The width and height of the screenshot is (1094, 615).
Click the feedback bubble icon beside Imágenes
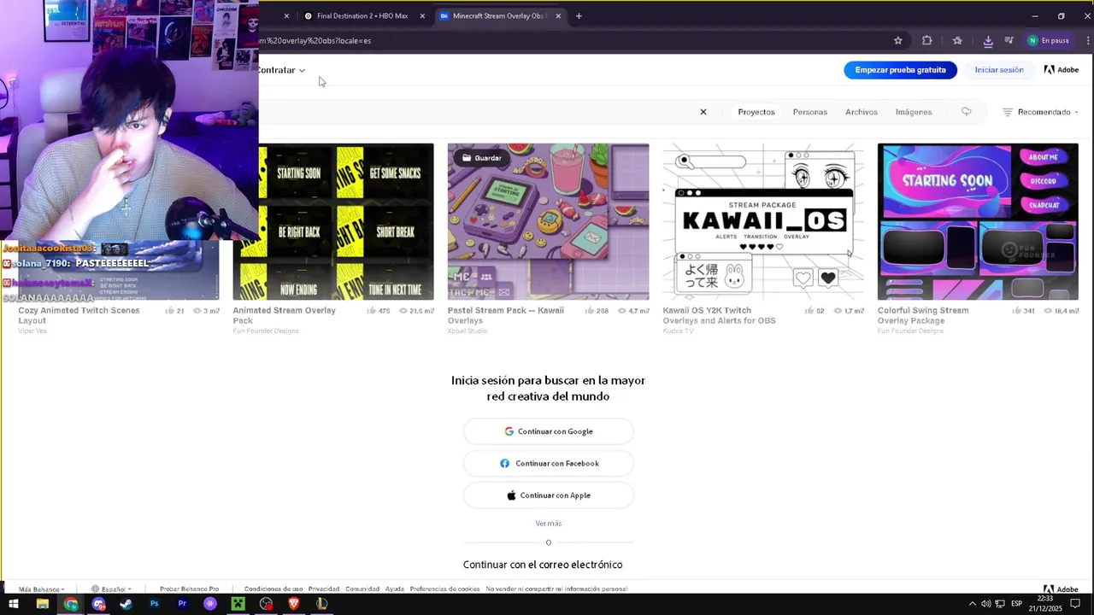point(966,112)
